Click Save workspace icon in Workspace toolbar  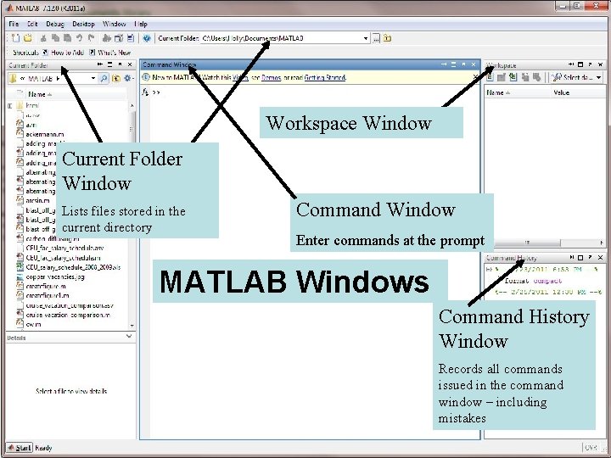pos(525,77)
